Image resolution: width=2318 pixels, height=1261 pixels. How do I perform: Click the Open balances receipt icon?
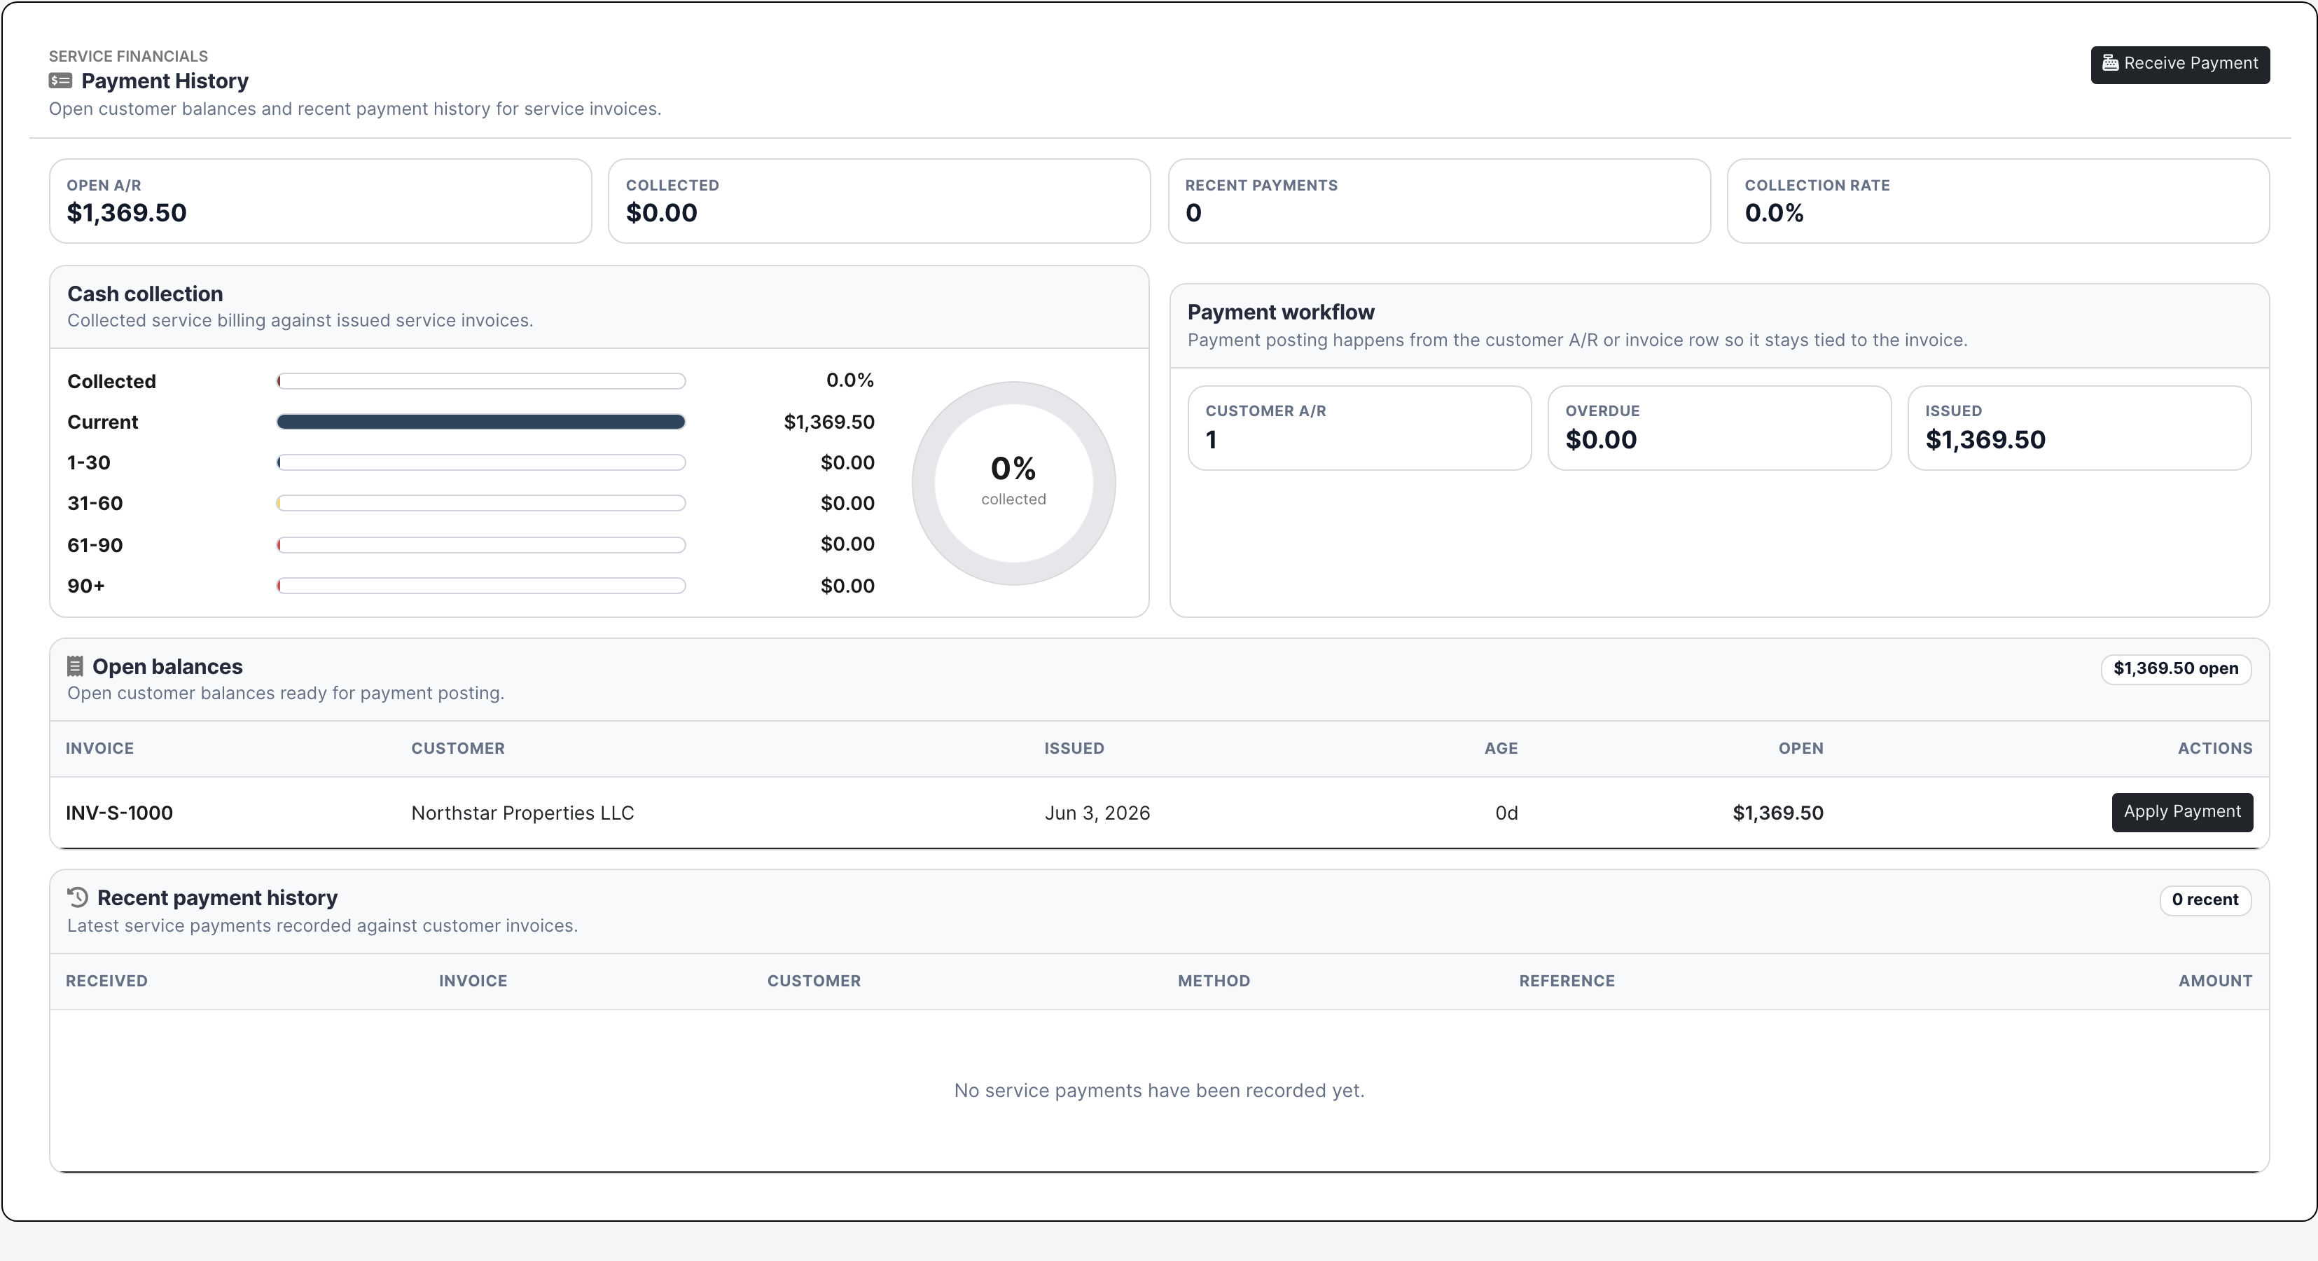pyautogui.click(x=76, y=666)
